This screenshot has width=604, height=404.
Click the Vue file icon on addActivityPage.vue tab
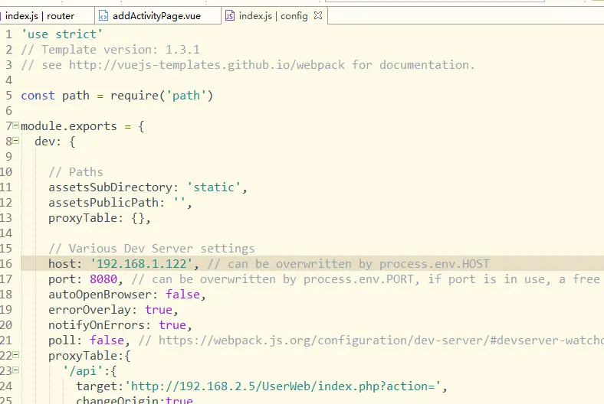click(103, 16)
